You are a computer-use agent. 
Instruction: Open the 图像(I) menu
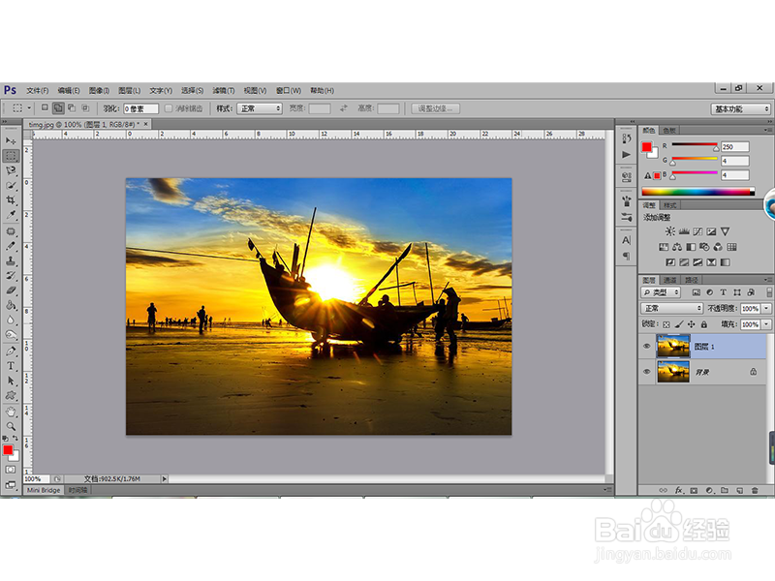[99, 90]
